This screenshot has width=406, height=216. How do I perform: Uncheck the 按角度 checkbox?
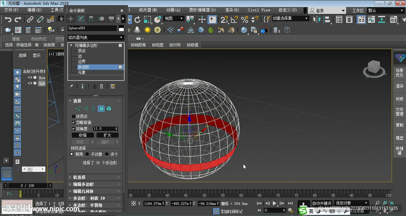(x=73, y=128)
